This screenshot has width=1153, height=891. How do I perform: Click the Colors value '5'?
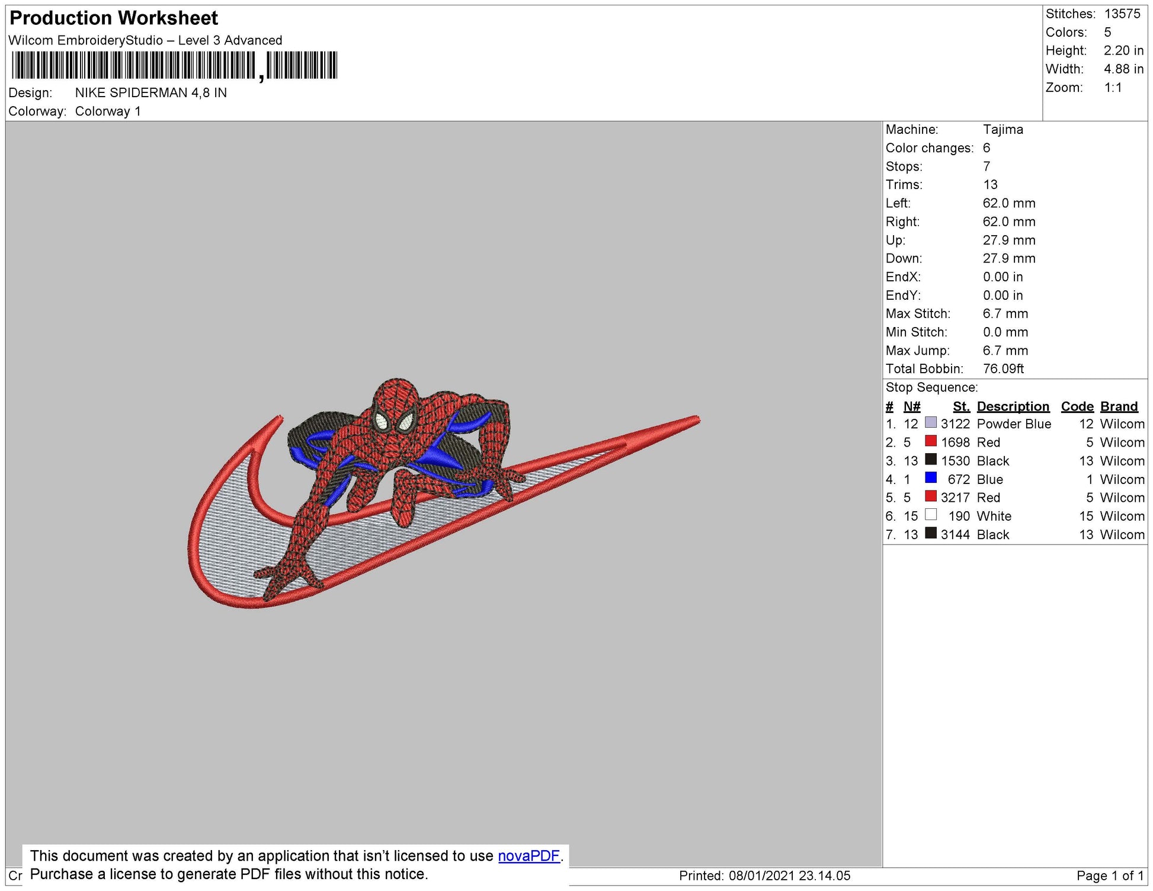pyautogui.click(x=1107, y=32)
